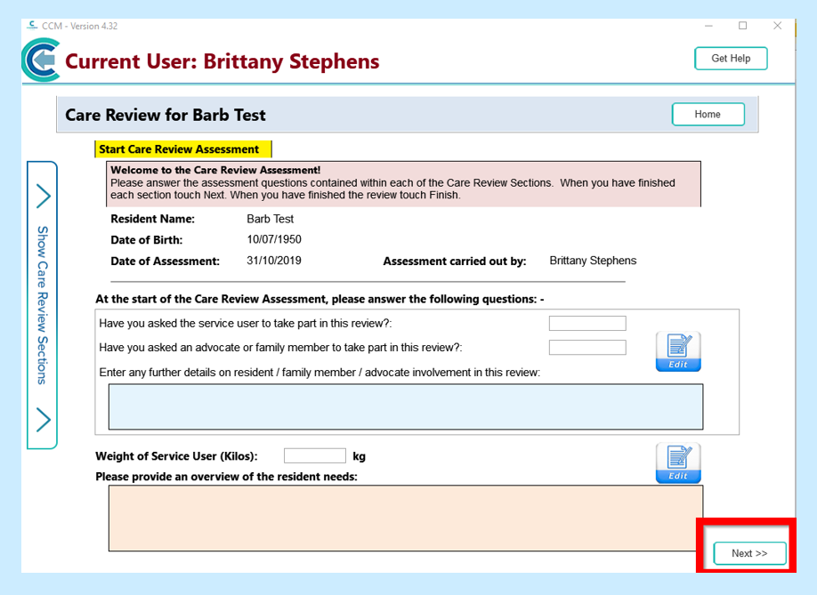This screenshot has height=595, width=817.
Task: Select the Start Care Review Assessment tab
Action: pos(182,149)
